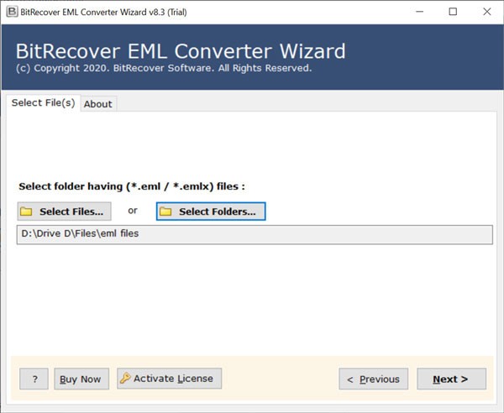
Task: Proceed with the Next > button
Action: (x=451, y=379)
